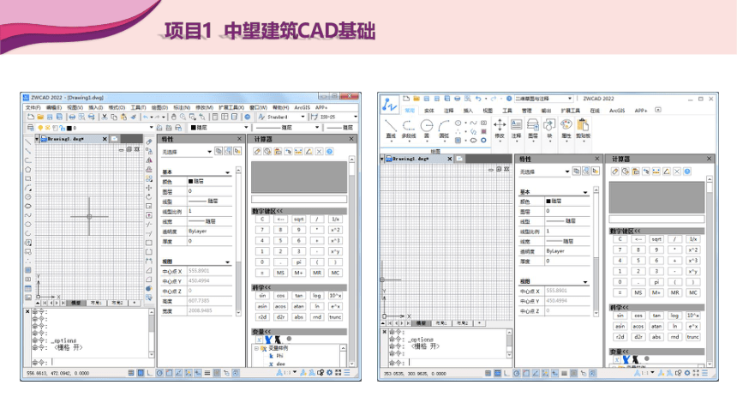Activate the Erase tool in classic modify toolbar

click(x=149, y=142)
